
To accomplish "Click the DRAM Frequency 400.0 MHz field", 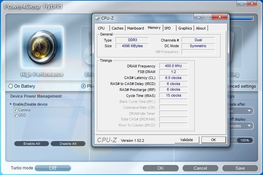I will pos(174,66).
